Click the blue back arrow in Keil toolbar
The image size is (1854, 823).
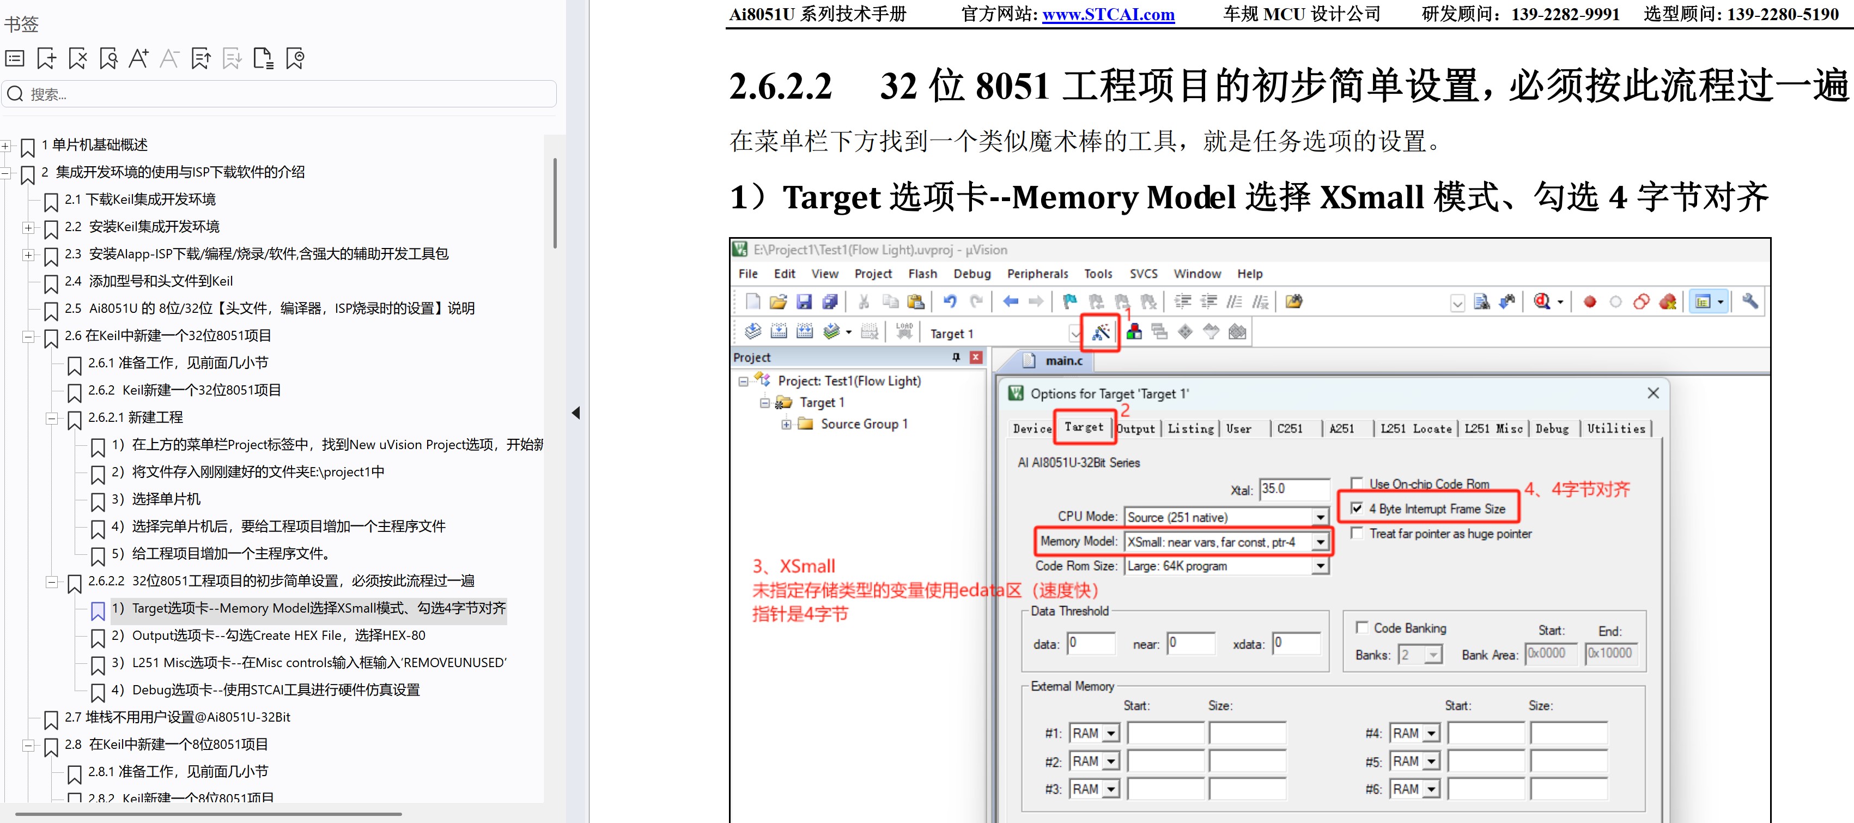pos(1011,302)
